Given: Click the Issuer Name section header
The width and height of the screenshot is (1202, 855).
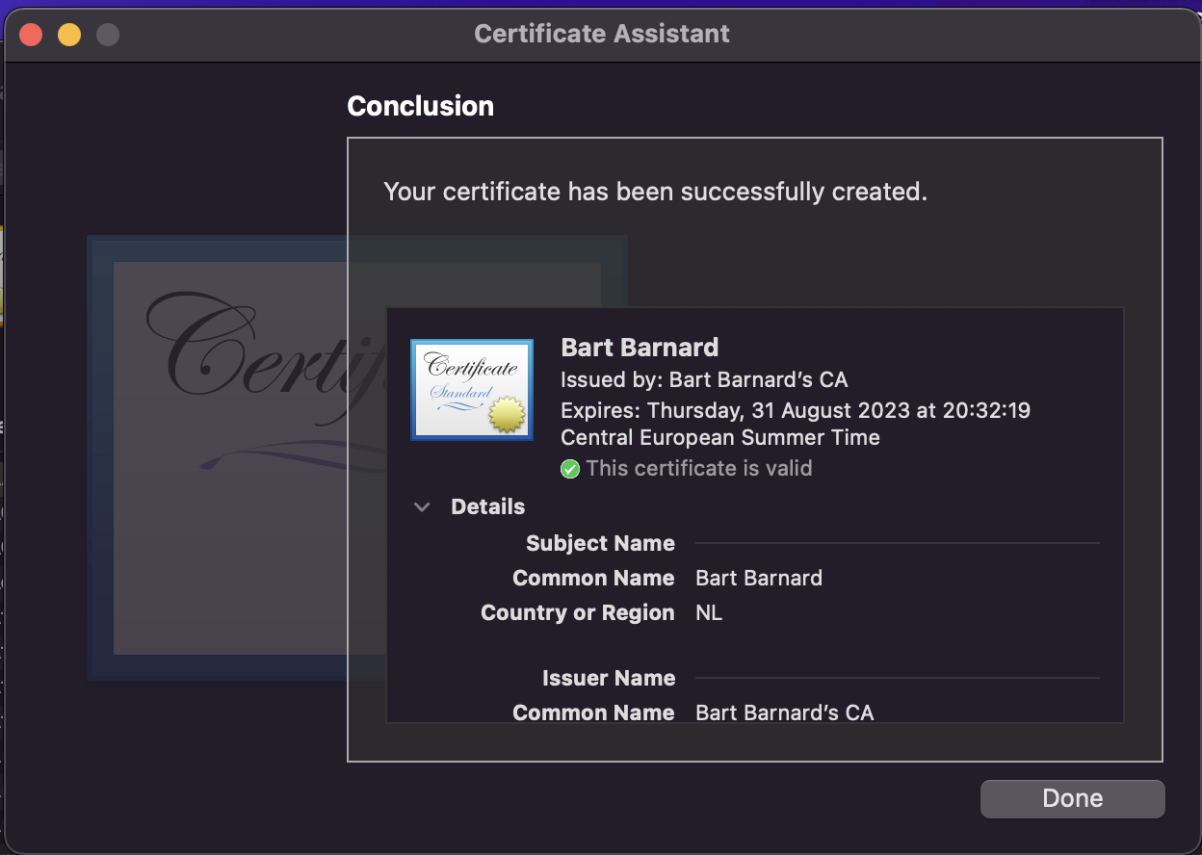Looking at the screenshot, I should [608, 679].
